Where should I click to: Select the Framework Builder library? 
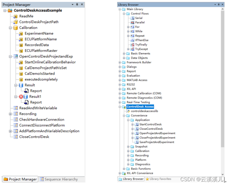(x=139, y=62)
